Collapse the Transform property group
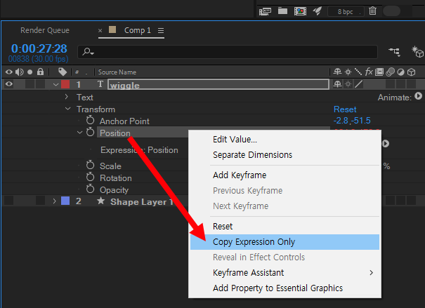The height and width of the screenshot is (308, 425). pyautogui.click(x=67, y=109)
